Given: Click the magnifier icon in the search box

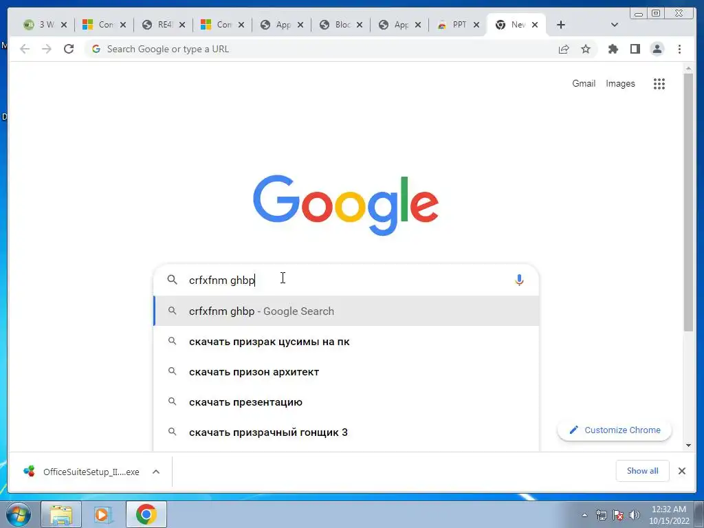Looking at the screenshot, I should [172, 280].
